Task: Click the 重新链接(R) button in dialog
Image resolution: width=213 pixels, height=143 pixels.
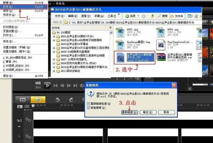Action: click(x=130, y=112)
